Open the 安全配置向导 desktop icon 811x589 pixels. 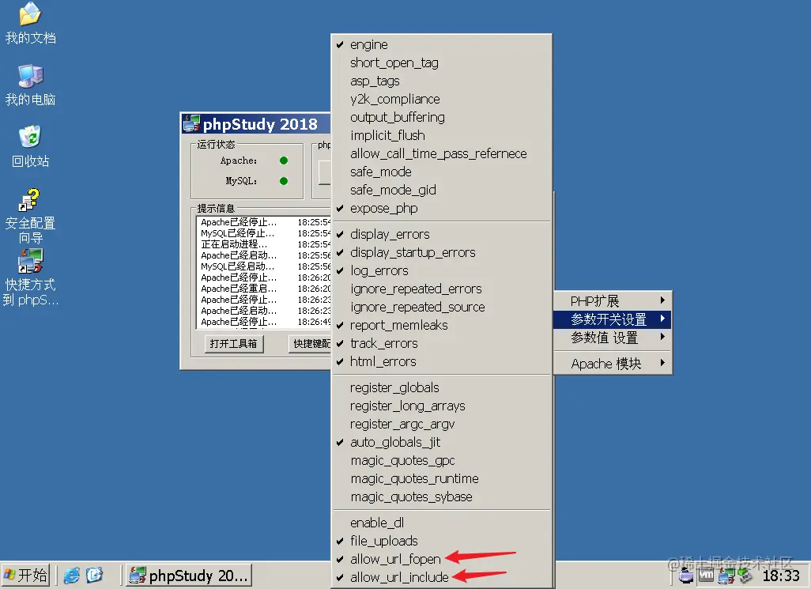[x=30, y=216]
